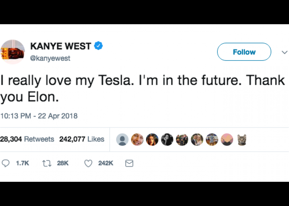Expand the tweet options chevron

pyautogui.click(x=285, y=52)
